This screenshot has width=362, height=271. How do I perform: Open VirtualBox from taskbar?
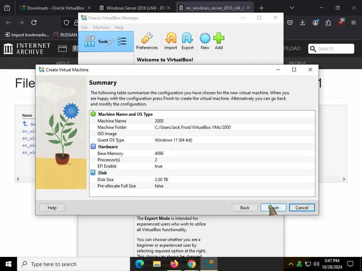(209, 264)
